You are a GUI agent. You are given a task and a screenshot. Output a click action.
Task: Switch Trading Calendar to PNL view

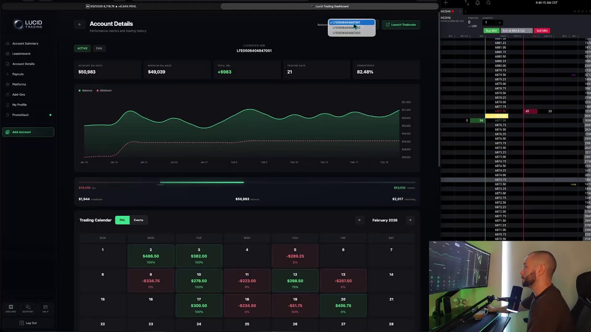122,220
